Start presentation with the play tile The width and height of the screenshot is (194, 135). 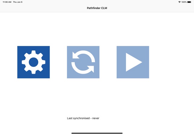coord(133,62)
